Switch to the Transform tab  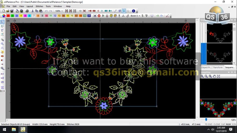pos(218,67)
